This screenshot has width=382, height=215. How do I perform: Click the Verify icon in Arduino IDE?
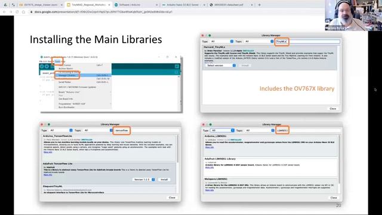click(42, 66)
